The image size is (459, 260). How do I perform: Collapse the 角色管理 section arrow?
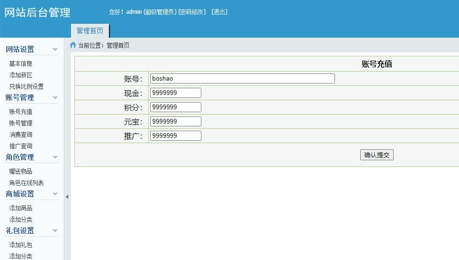pyautogui.click(x=55, y=157)
